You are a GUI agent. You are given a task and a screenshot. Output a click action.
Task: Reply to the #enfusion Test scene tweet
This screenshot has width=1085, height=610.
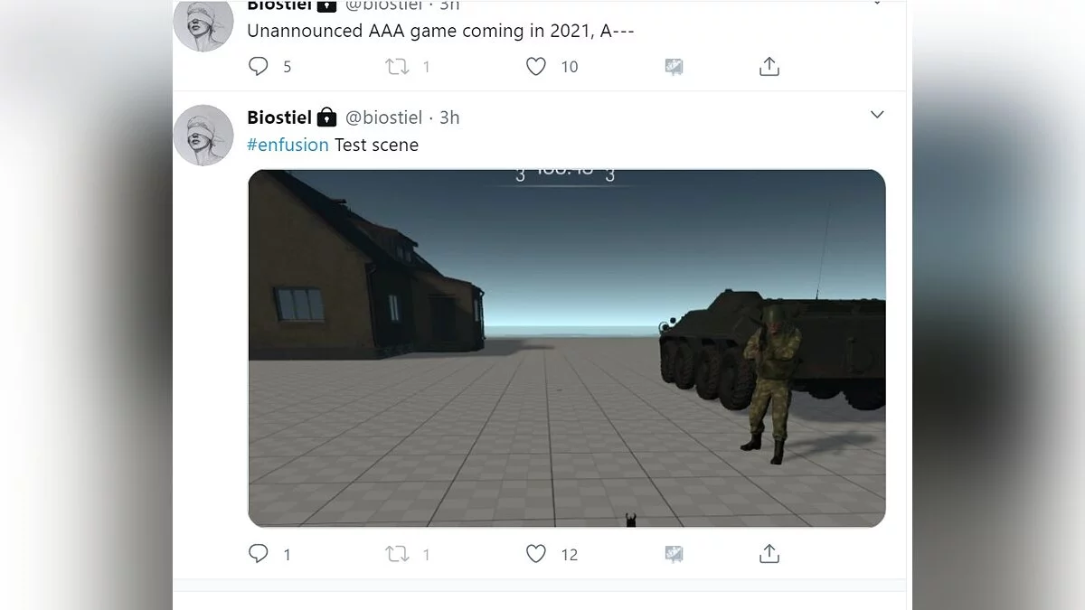click(259, 554)
